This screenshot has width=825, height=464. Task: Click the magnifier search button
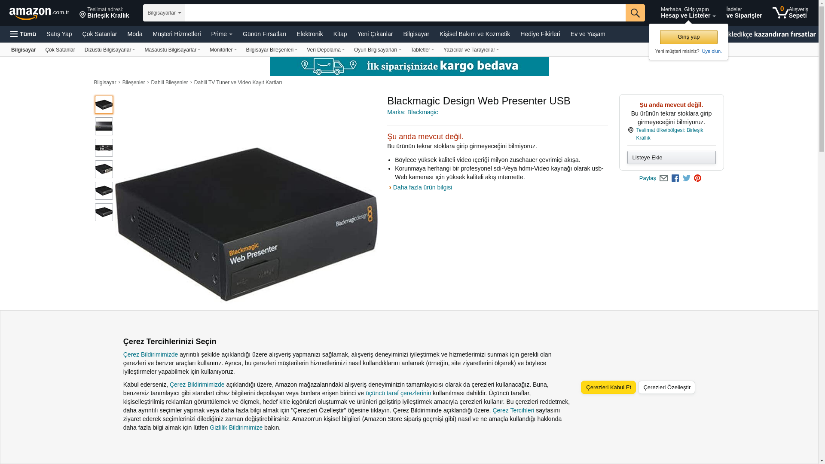[x=635, y=13]
